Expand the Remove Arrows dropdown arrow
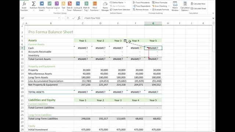The height and width of the screenshot is (132, 235). click(150, 10)
